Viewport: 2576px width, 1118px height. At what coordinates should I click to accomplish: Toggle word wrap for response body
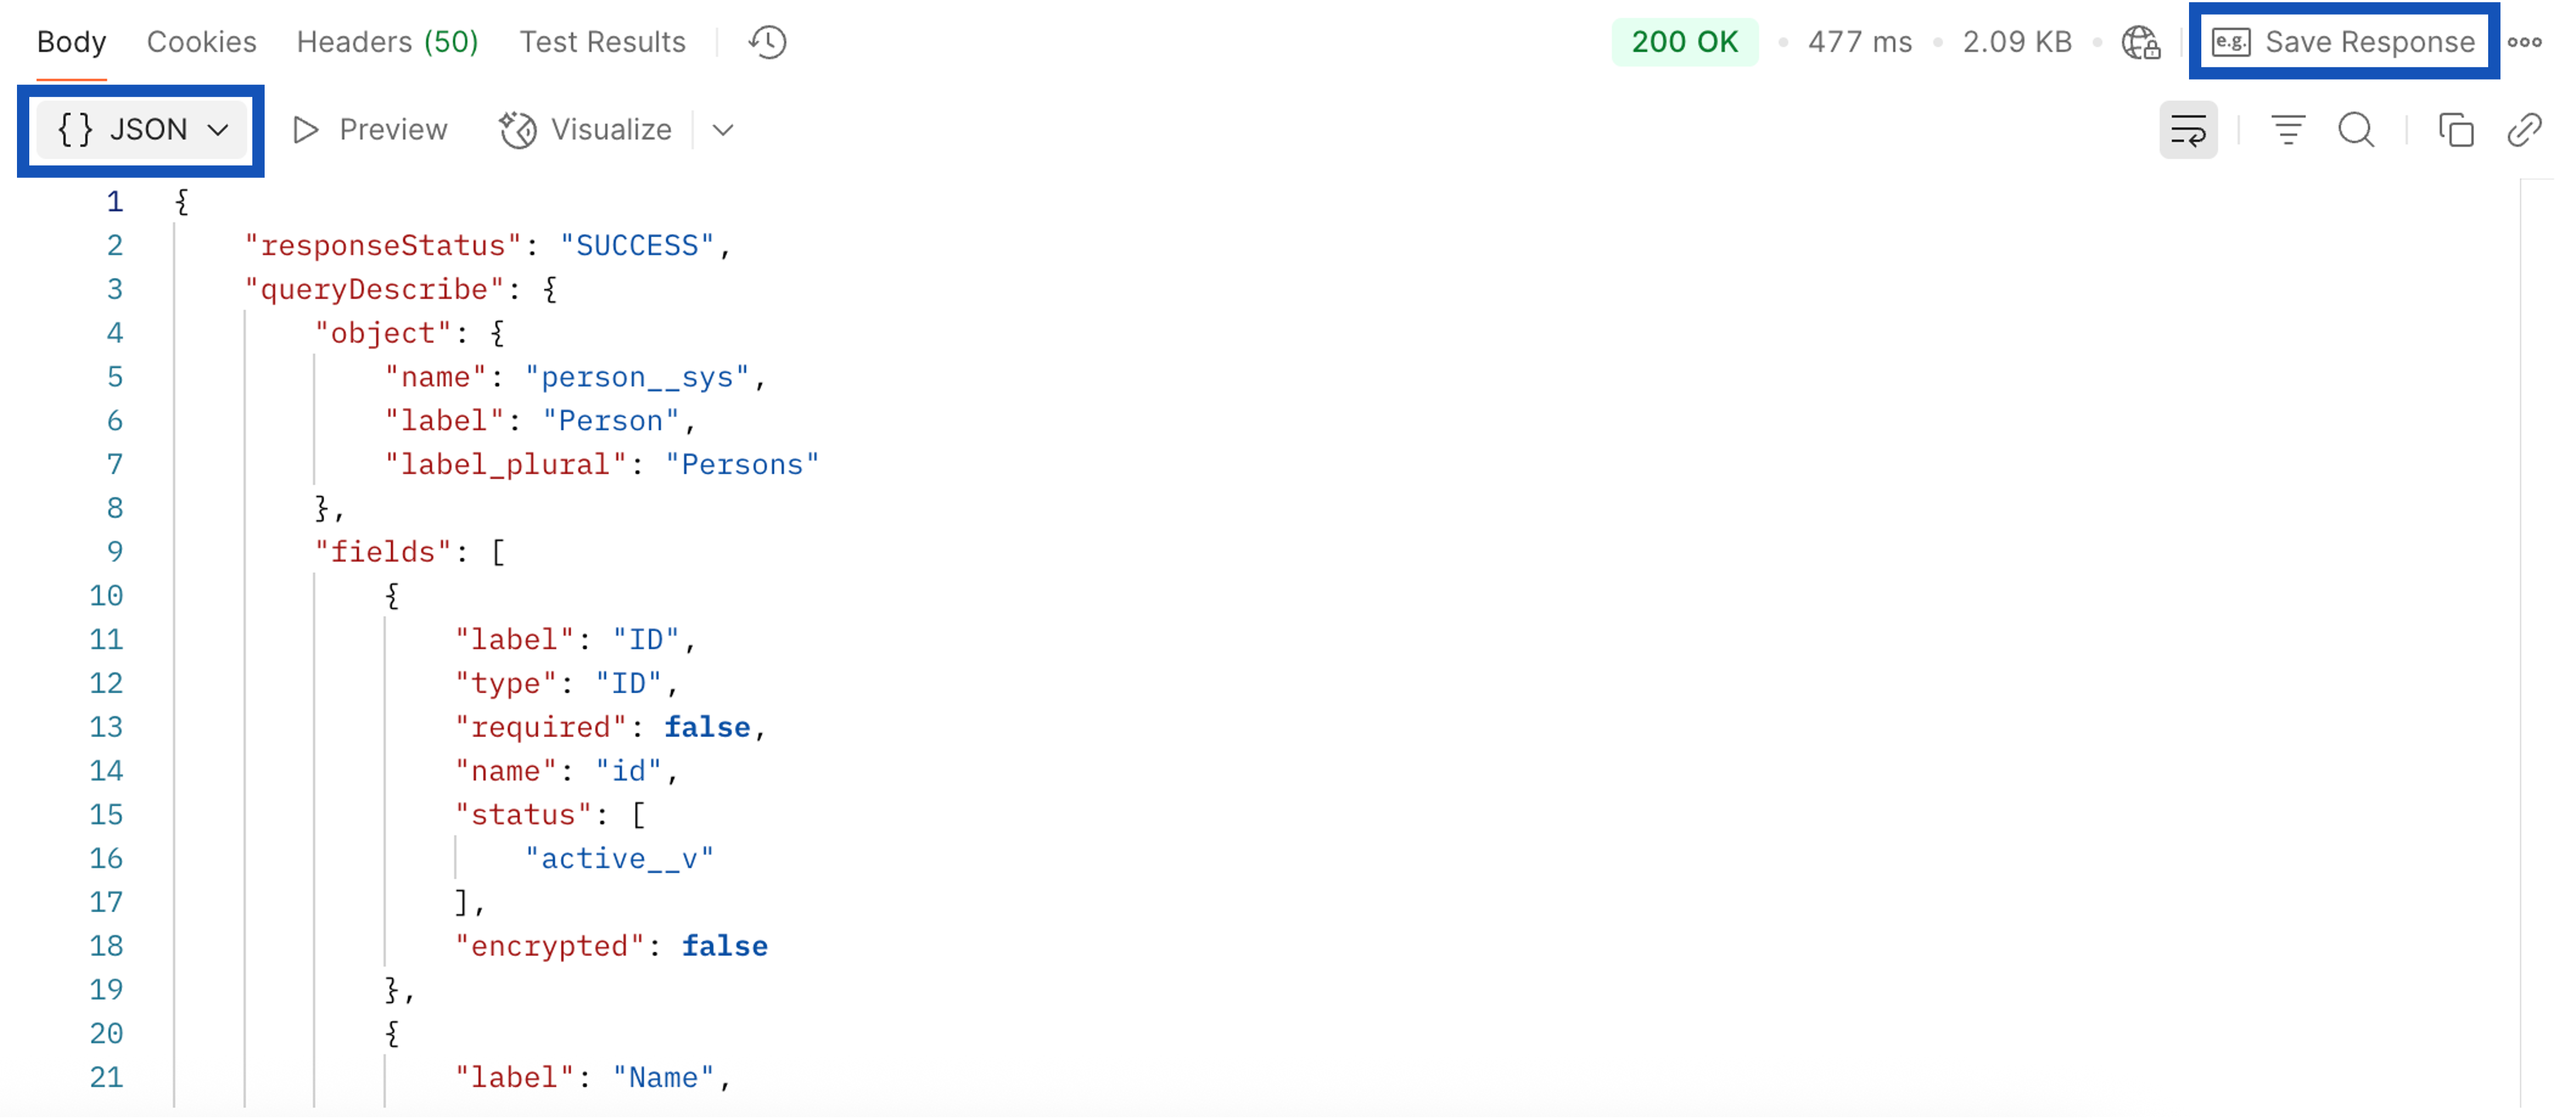[2187, 130]
